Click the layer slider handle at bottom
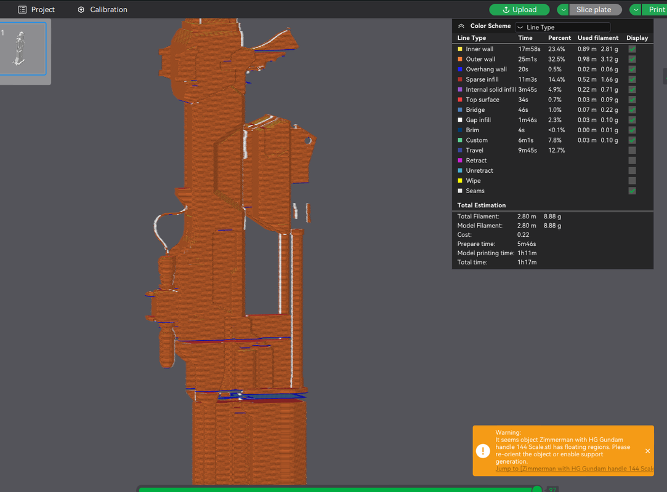Viewport: 667px width, 492px height. click(x=537, y=489)
